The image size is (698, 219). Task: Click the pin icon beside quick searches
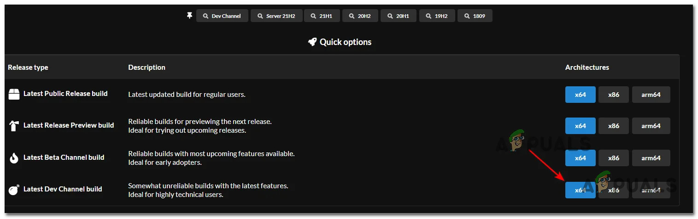pyautogui.click(x=189, y=16)
